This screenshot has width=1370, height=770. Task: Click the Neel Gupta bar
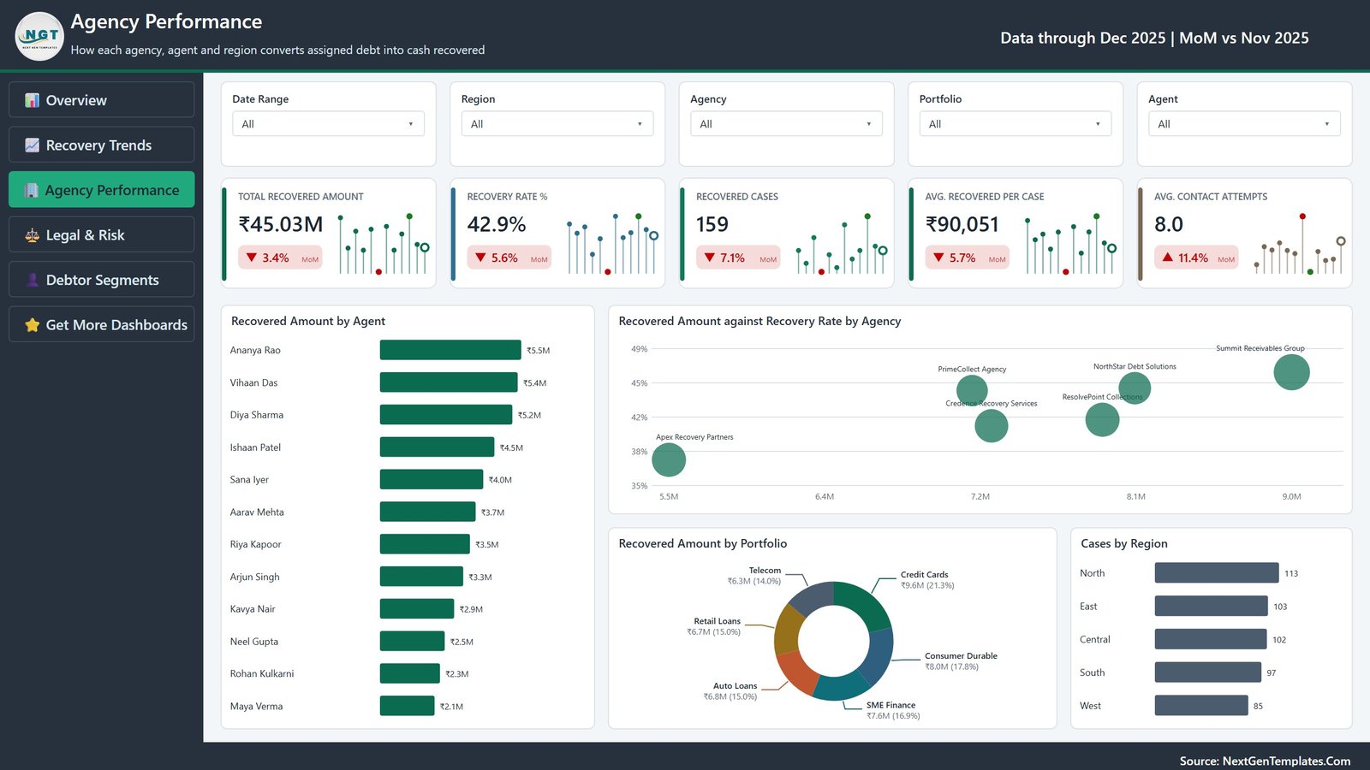coord(412,641)
